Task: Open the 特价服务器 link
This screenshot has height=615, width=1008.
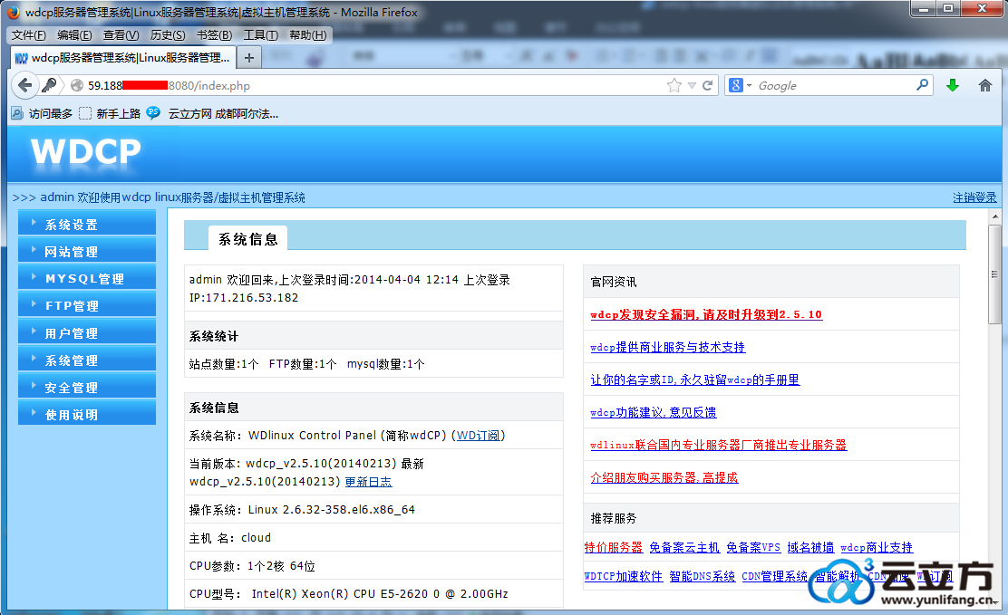Action: point(614,547)
